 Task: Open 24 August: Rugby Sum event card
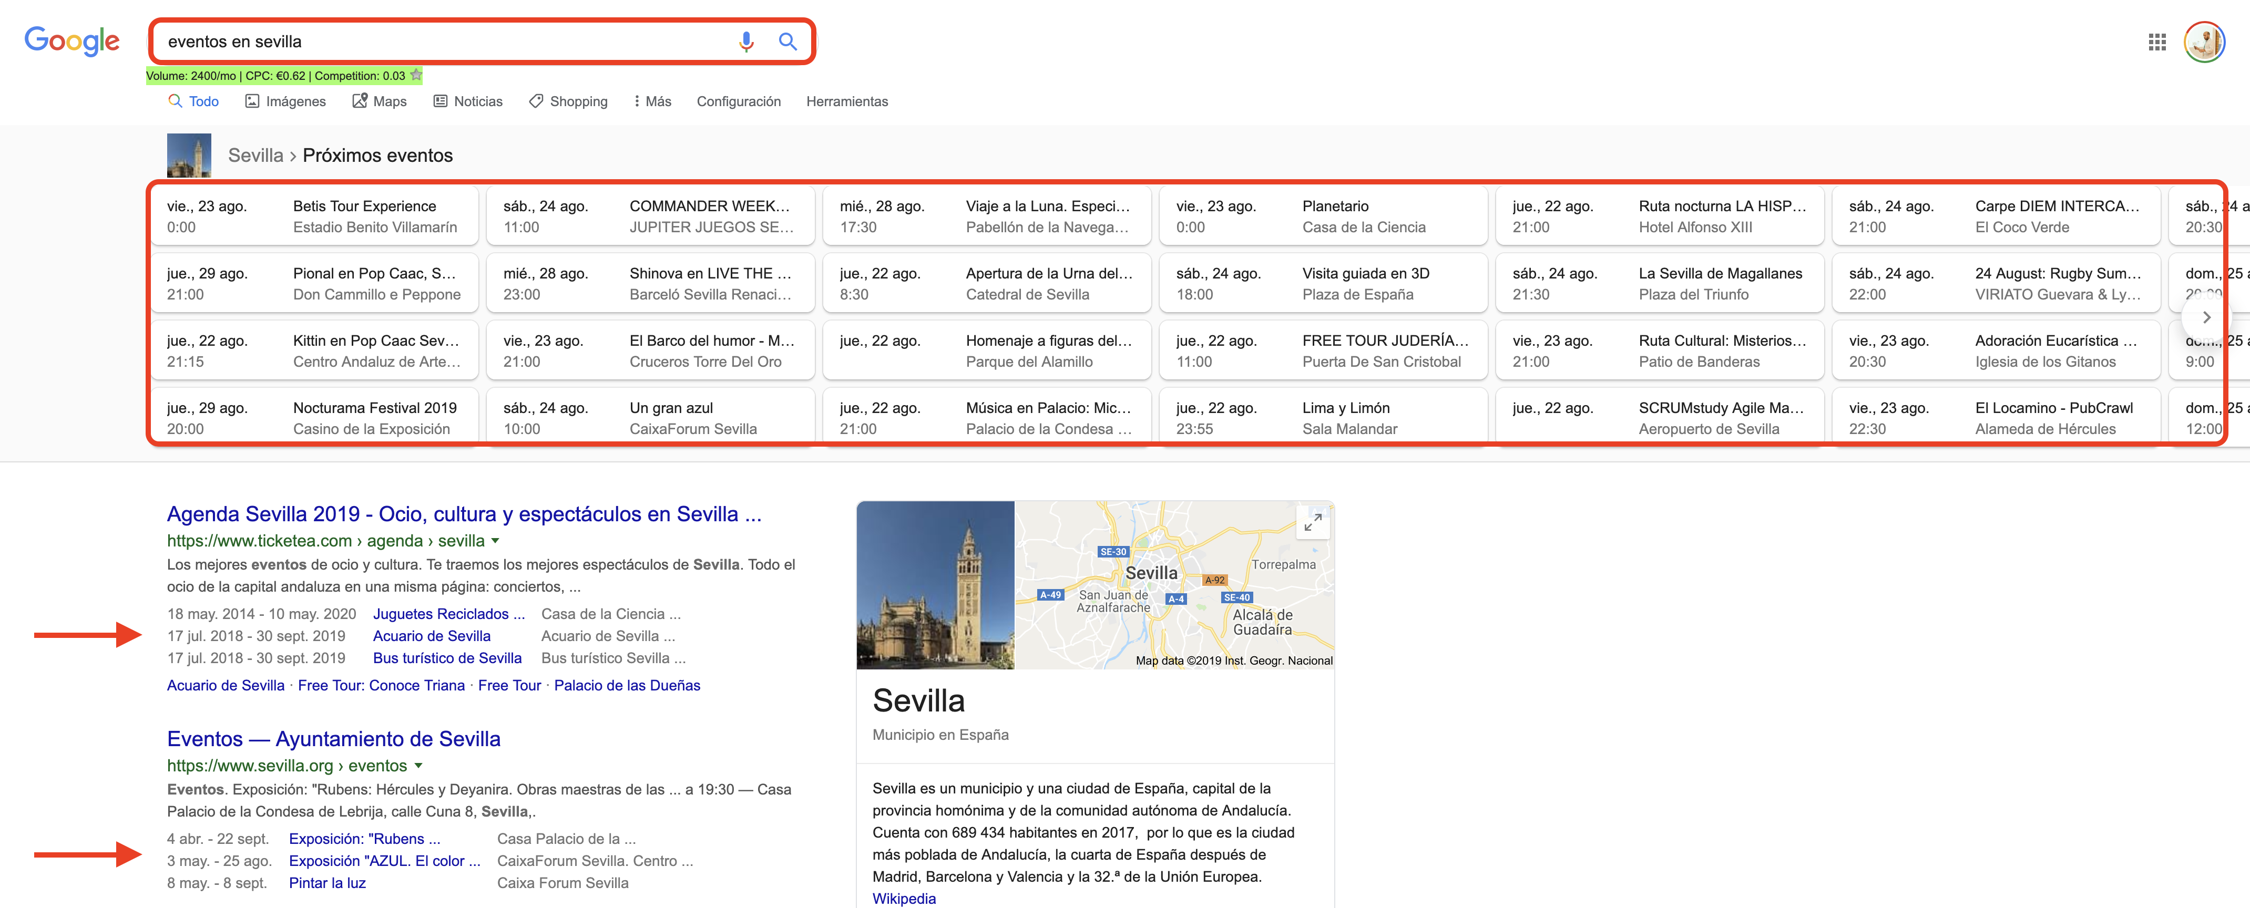point(1996,284)
